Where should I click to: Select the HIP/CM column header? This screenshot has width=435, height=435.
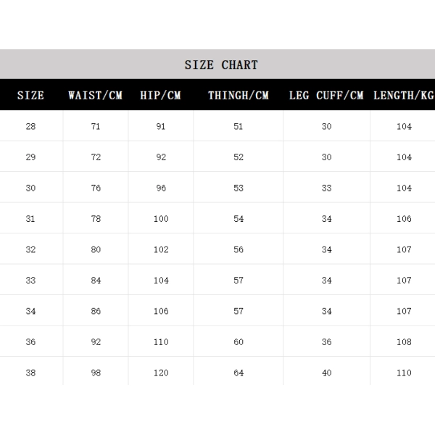point(160,95)
